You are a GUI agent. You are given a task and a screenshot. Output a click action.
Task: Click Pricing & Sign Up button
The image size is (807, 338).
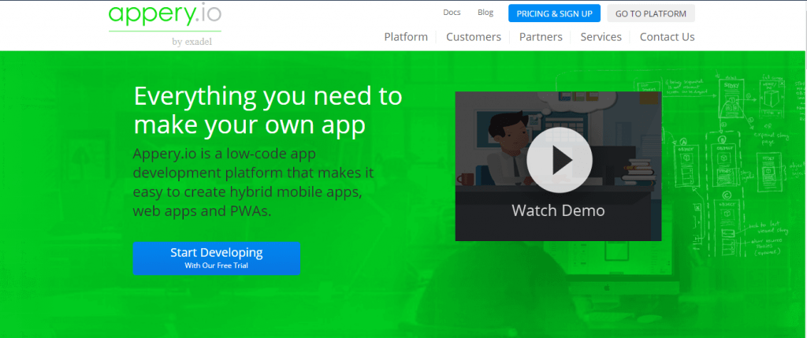click(x=554, y=13)
